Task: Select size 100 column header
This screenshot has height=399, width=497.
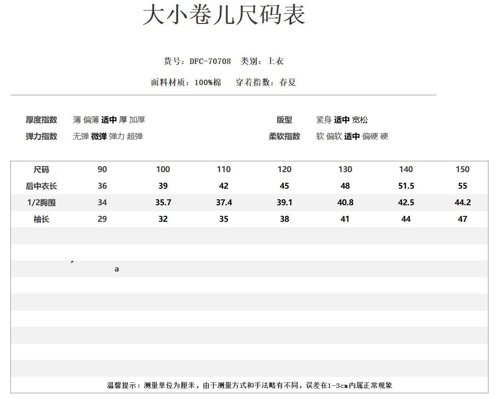Action: coord(163,169)
